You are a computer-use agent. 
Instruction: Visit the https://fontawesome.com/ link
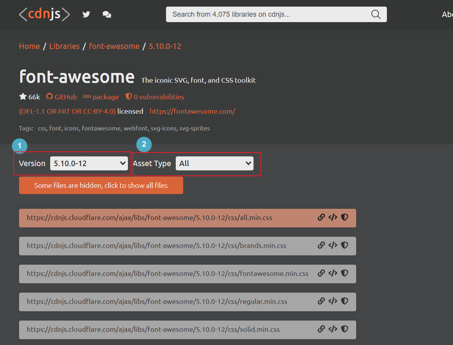click(192, 111)
